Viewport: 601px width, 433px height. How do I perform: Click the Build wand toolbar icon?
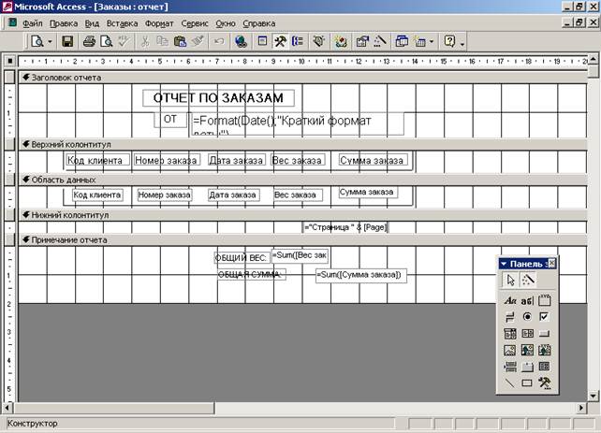click(380, 41)
